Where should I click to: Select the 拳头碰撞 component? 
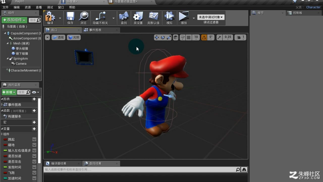coord(22,49)
